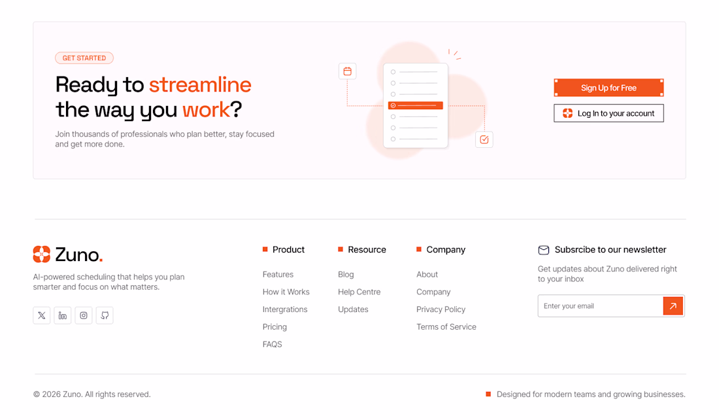Click the copyright 2026 Zuno text

[x=92, y=394]
